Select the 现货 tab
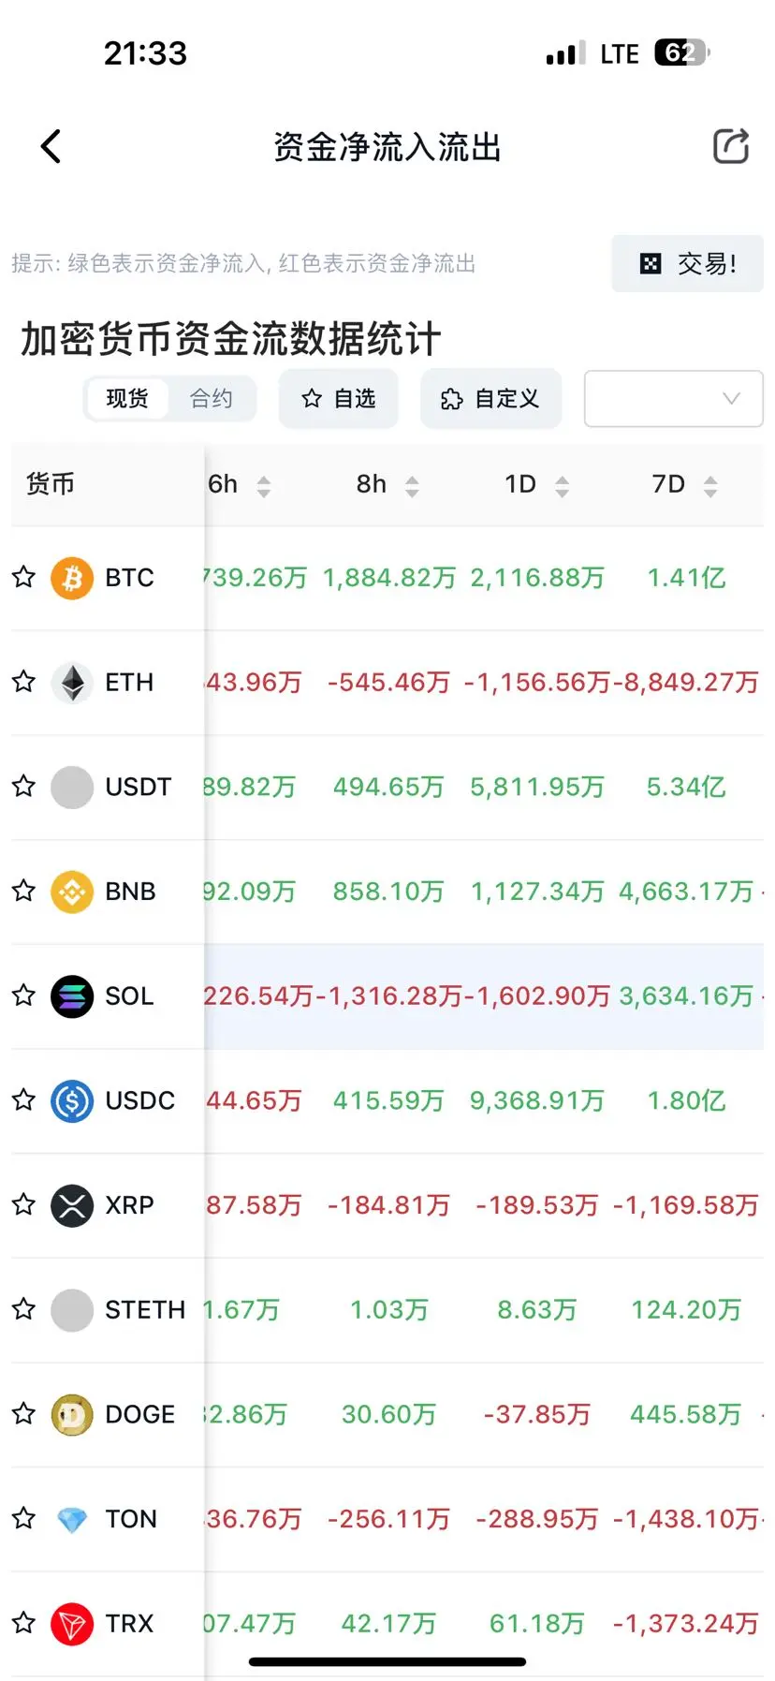This screenshot has width=775, height=1681. pyautogui.click(x=127, y=399)
